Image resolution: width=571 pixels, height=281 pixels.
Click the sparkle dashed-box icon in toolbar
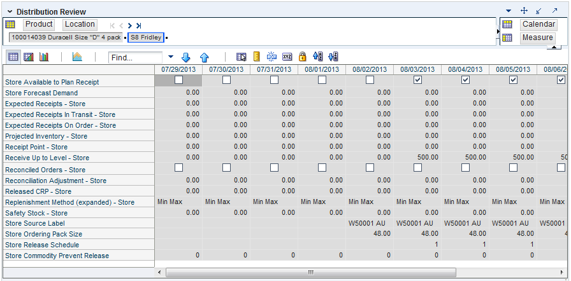pos(271,57)
